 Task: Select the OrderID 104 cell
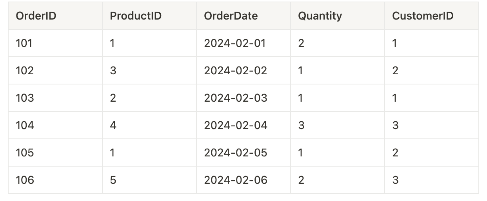coord(55,125)
